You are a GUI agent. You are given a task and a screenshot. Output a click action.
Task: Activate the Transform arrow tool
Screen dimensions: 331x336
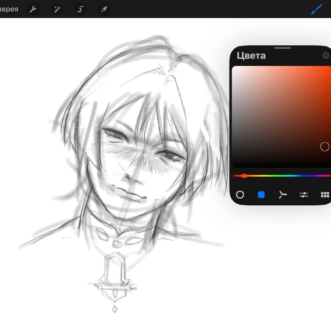point(104,9)
